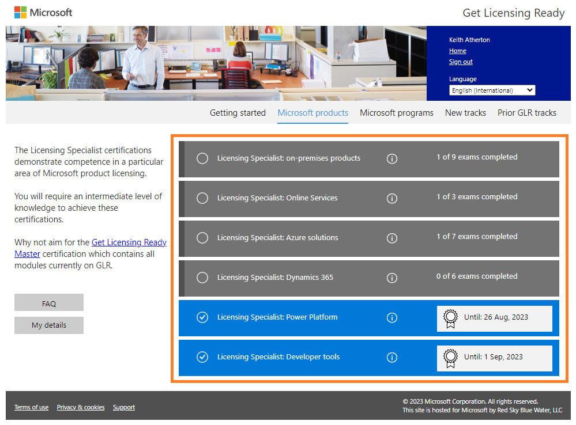This screenshot has height=425, width=576.
Task: Expand Licensing Specialist: Dynamics 365 row
Action: pos(275,278)
